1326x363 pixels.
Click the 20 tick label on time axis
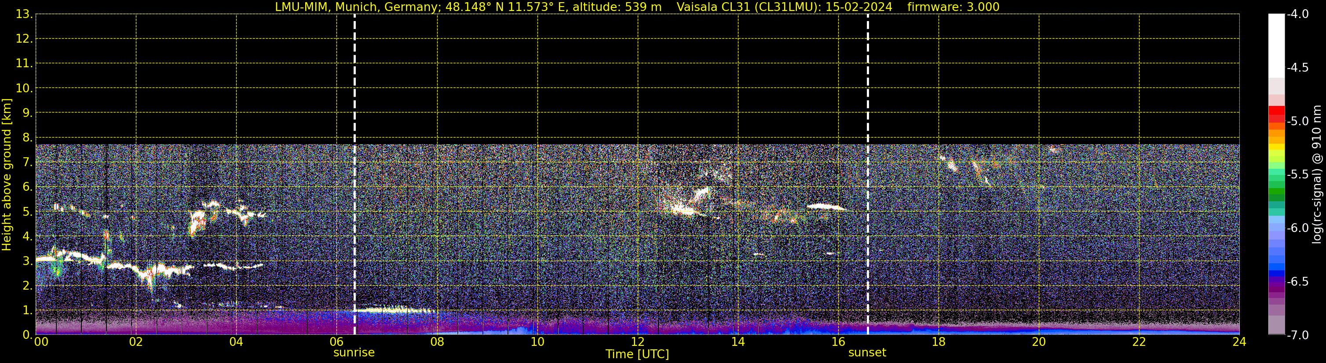click(x=1039, y=342)
